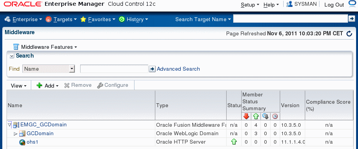Expand the GCDomain tree node

click(x=15, y=134)
